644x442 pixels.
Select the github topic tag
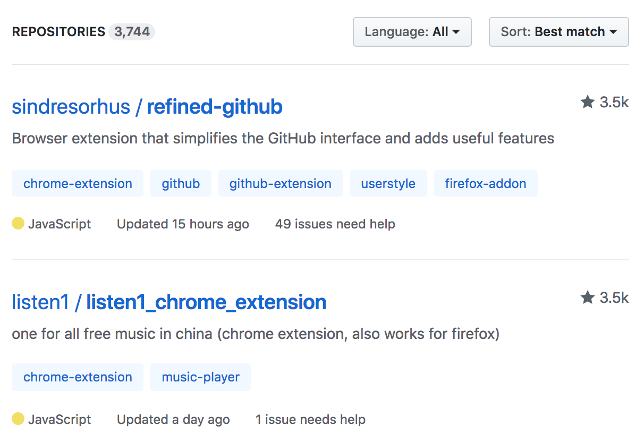pyautogui.click(x=181, y=183)
